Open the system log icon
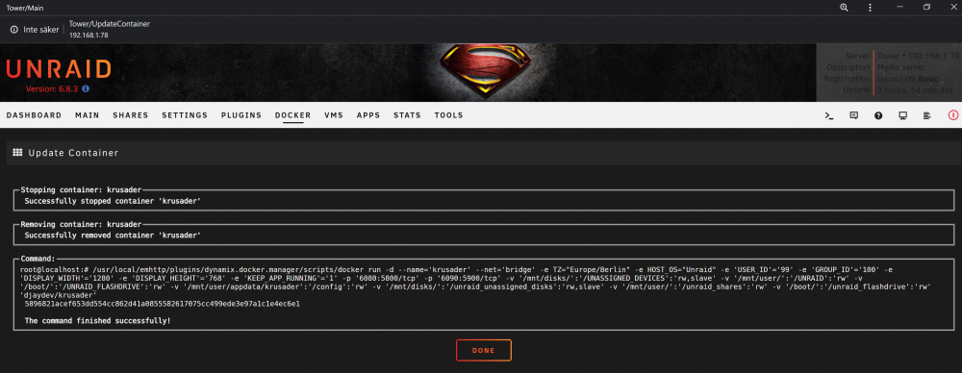This screenshot has height=373, width=962. [x=927, y=115]
